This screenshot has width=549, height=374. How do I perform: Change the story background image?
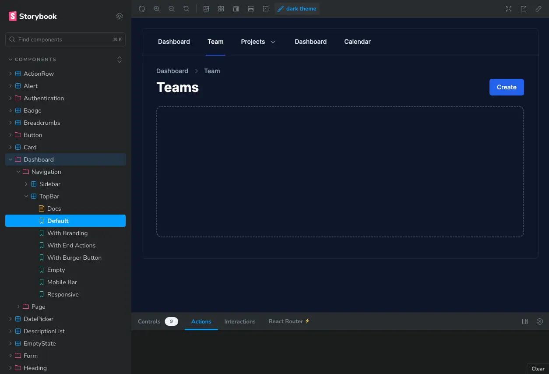[206, 8]
